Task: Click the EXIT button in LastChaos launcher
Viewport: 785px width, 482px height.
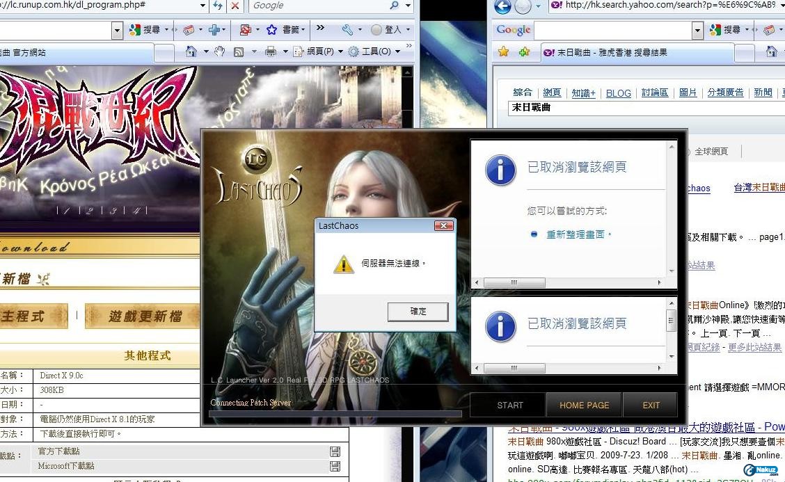Action: (651, 405)
